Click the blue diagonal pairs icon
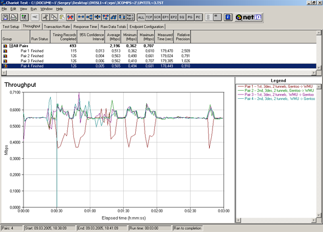This screenshot has width=323, height=232. coord(114,17)
